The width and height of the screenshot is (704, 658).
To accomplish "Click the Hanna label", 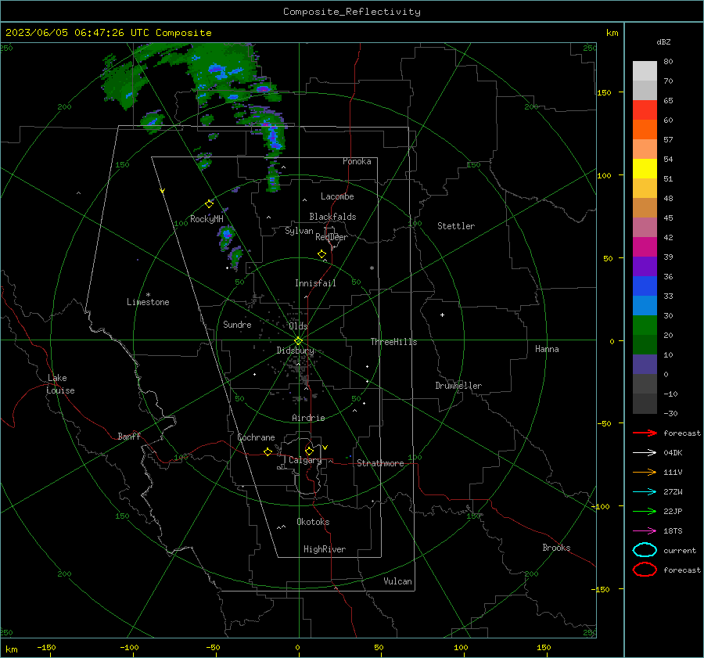I will click(x=547, y=349).
